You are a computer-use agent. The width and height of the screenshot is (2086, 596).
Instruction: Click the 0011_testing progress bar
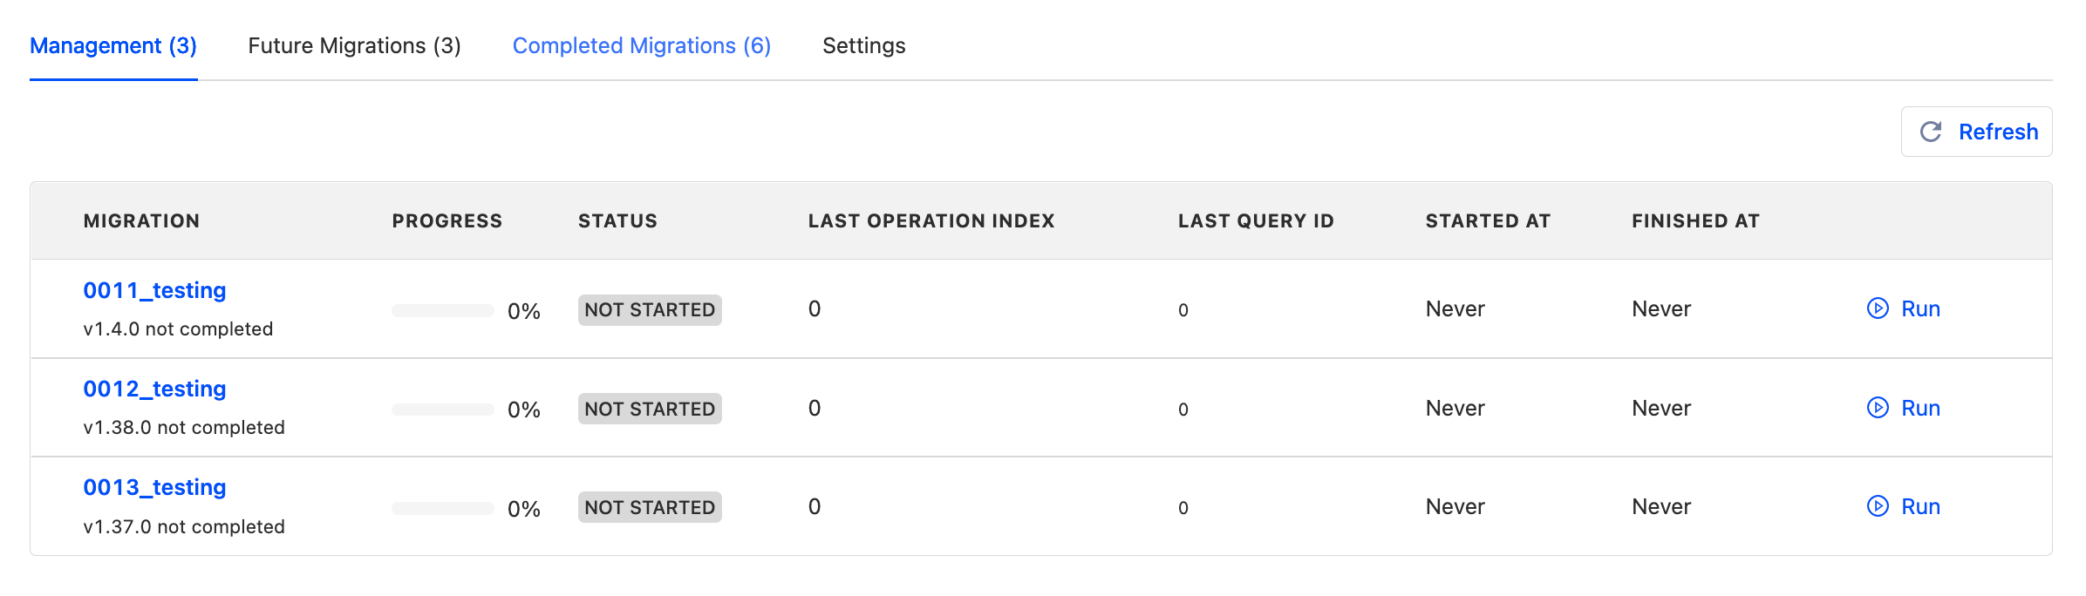(x=443, y=311)
